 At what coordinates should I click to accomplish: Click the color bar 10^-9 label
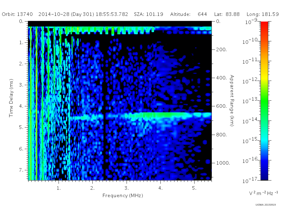[251, 22]
